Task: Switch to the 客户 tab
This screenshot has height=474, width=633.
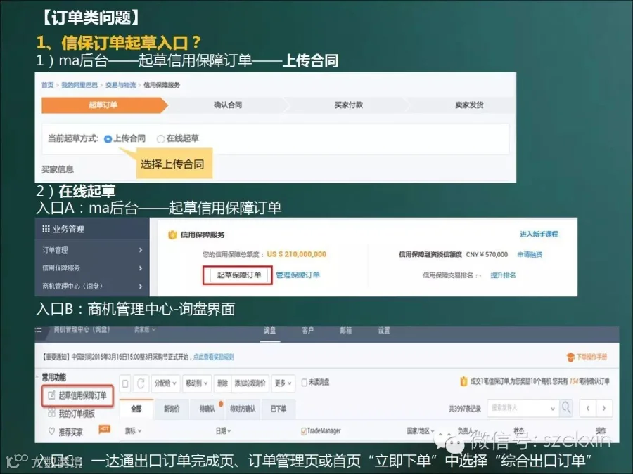Action: (x=307, y=331)
